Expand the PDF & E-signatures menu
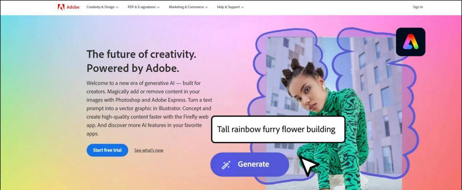This screenshot has width=462, height=190. (x=144, y=7)
